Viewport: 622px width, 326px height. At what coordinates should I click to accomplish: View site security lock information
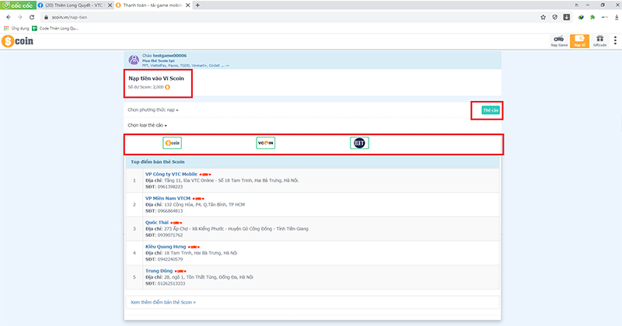[46, 17]
